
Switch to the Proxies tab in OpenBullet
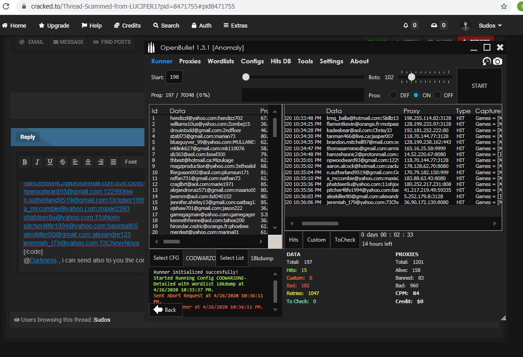(190, 62)
